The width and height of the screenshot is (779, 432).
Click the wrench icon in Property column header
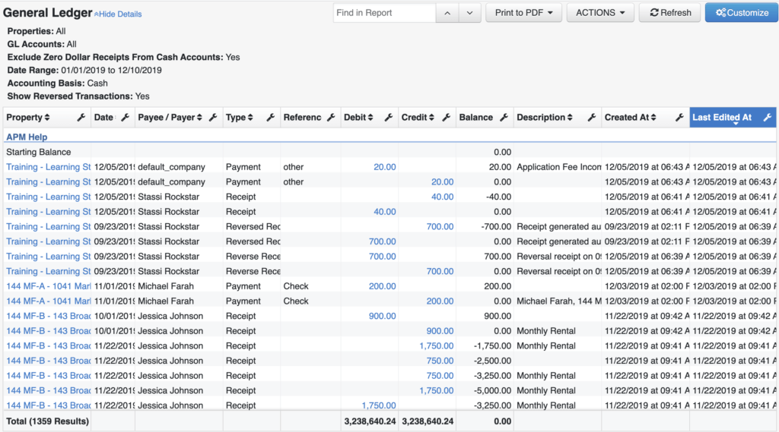click(81, 118)
